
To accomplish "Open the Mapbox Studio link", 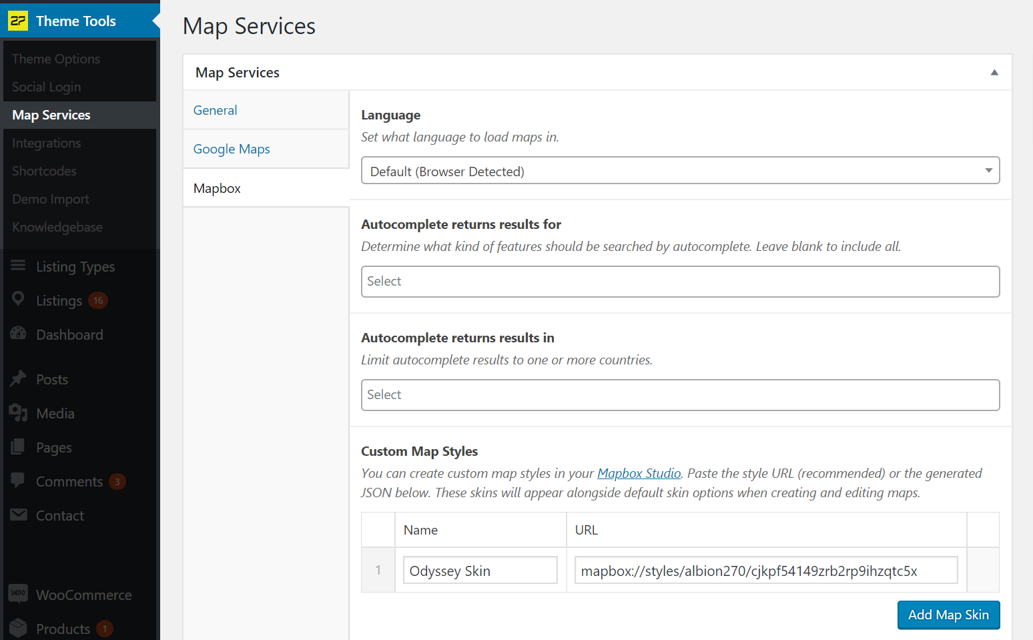I will tap(639, 473).
